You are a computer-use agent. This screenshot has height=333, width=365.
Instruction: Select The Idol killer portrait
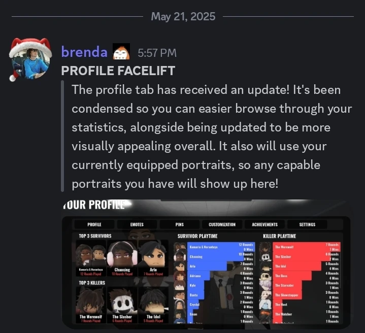[x=153, y=305]
